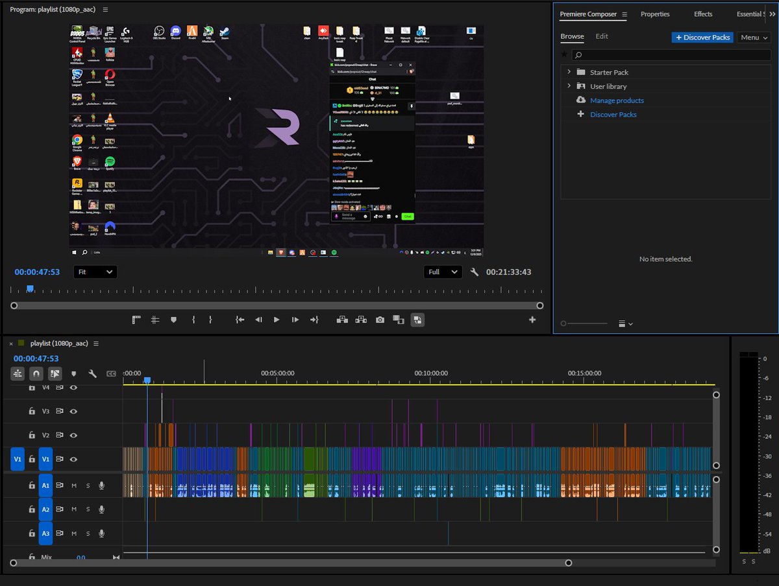Viewport: 779px width, 586px height.
Task: Click the Extract button in Program monitor
Action: (361, 320)
